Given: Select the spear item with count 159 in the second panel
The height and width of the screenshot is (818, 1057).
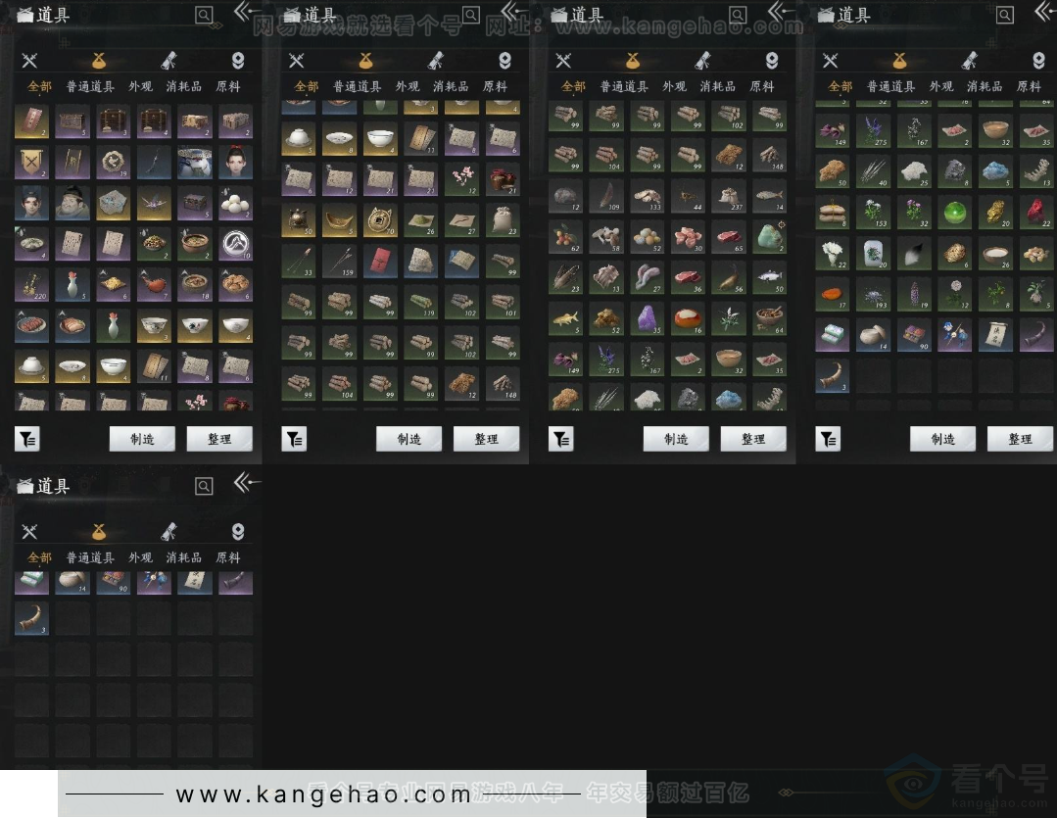Looking at the screenshot, I should coord(339,261).
